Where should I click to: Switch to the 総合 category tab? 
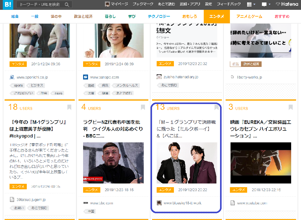tap(15, 17)
